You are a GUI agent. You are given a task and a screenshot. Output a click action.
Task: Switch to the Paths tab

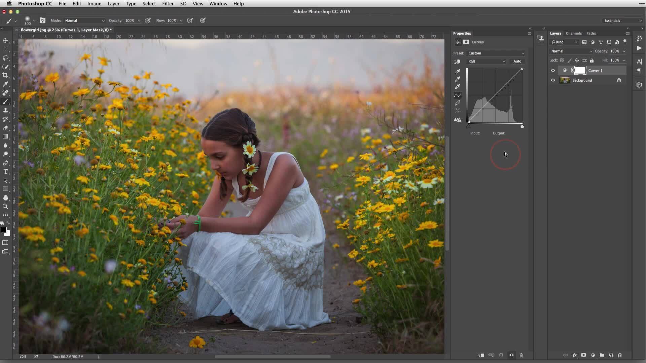coord(591,33)
